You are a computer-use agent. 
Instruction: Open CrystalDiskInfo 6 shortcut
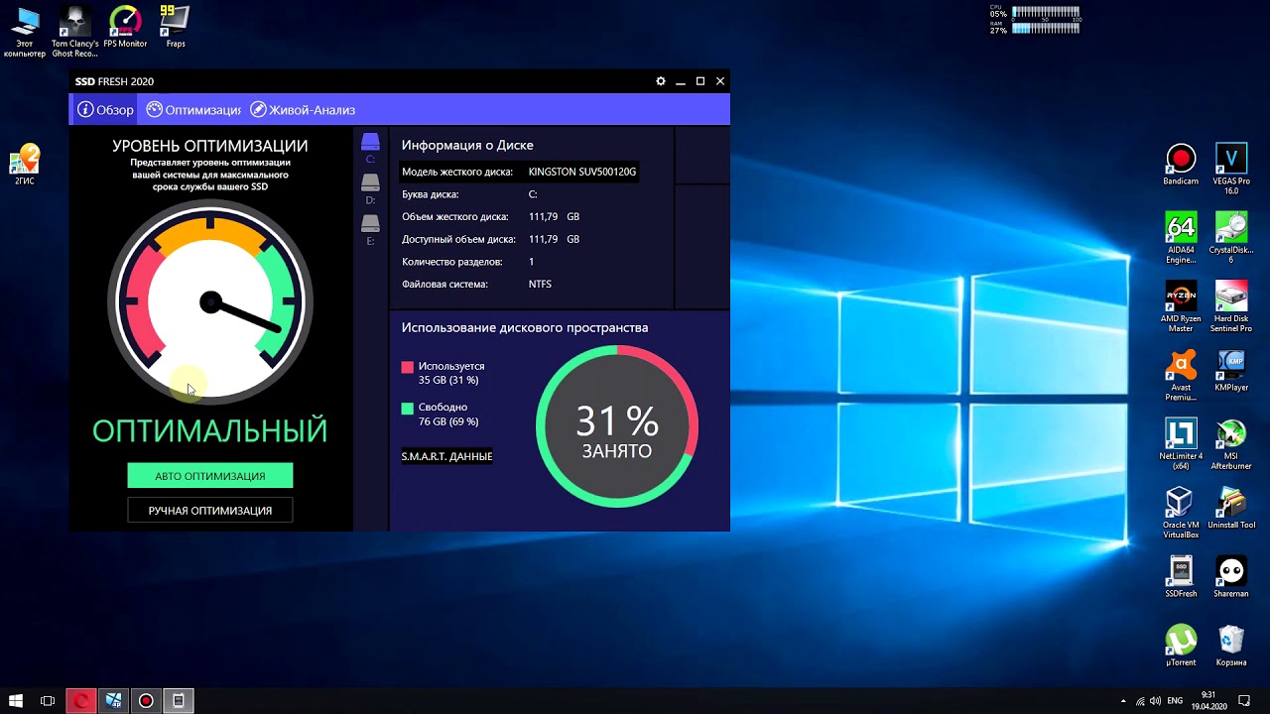1230,238
